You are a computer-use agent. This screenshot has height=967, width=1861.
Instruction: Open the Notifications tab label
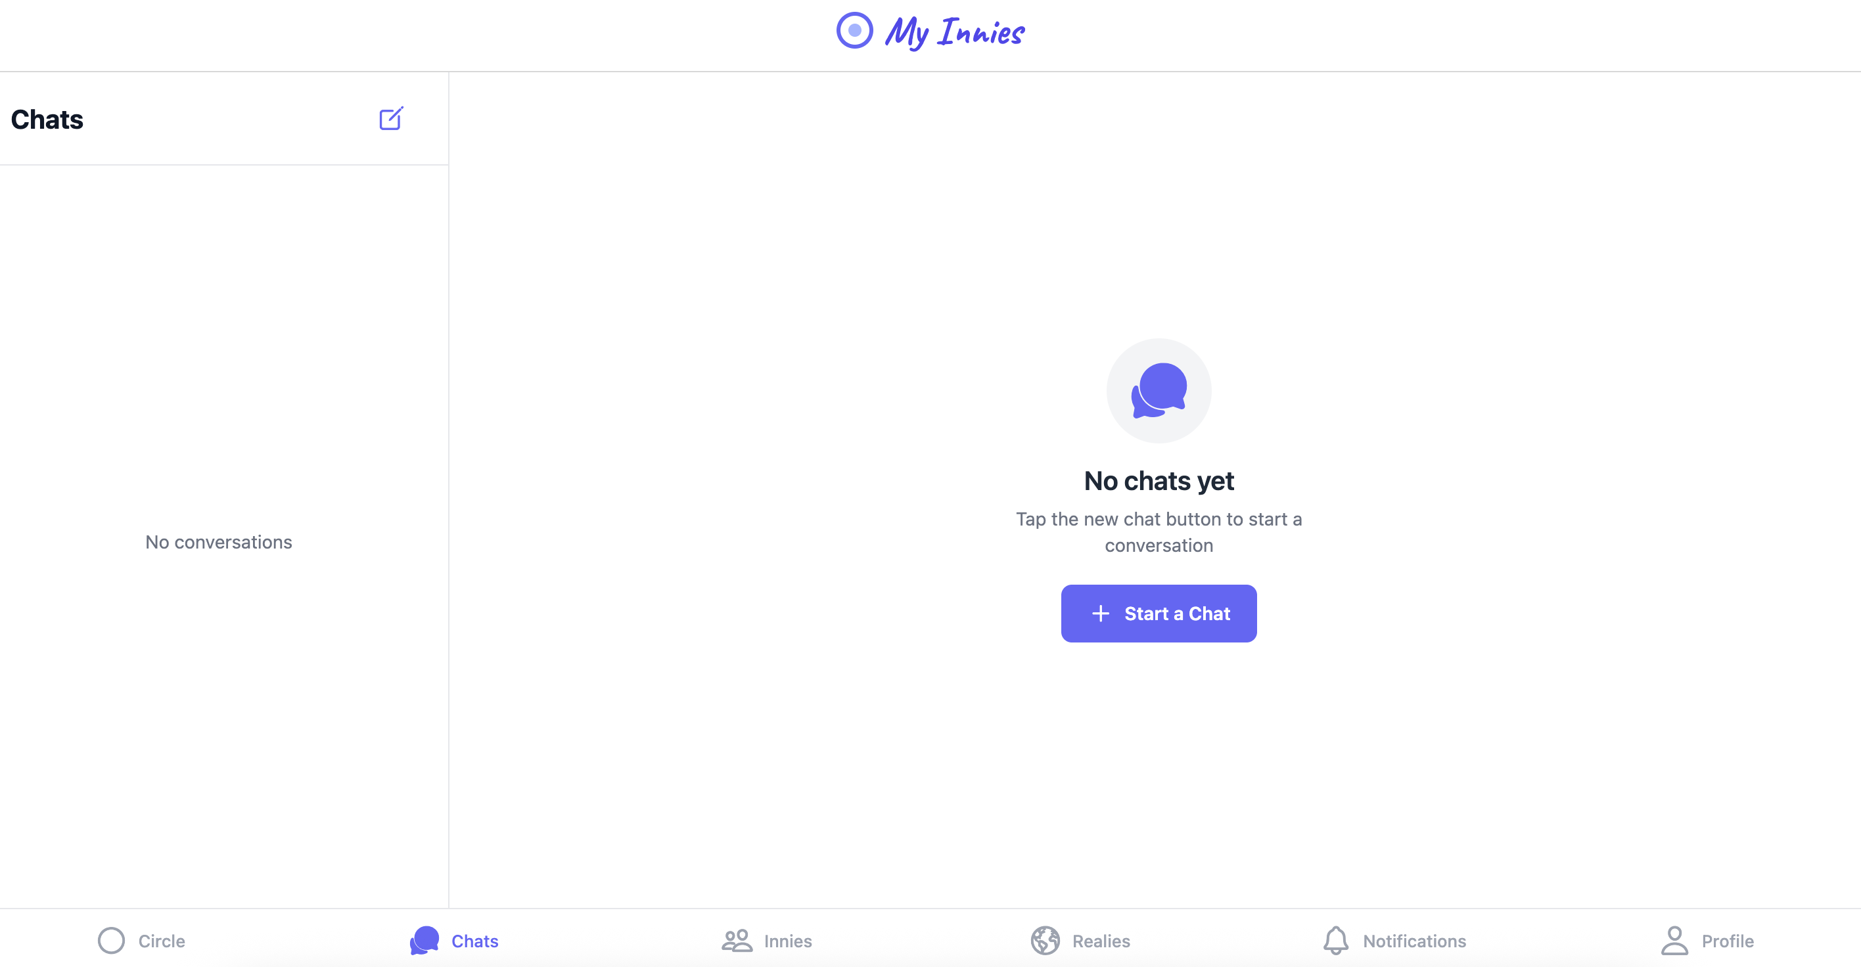click(1415, 941)
